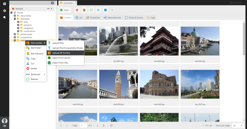Expand the documents folder in tree
This screenshot has width=247, height=129.
15,16
